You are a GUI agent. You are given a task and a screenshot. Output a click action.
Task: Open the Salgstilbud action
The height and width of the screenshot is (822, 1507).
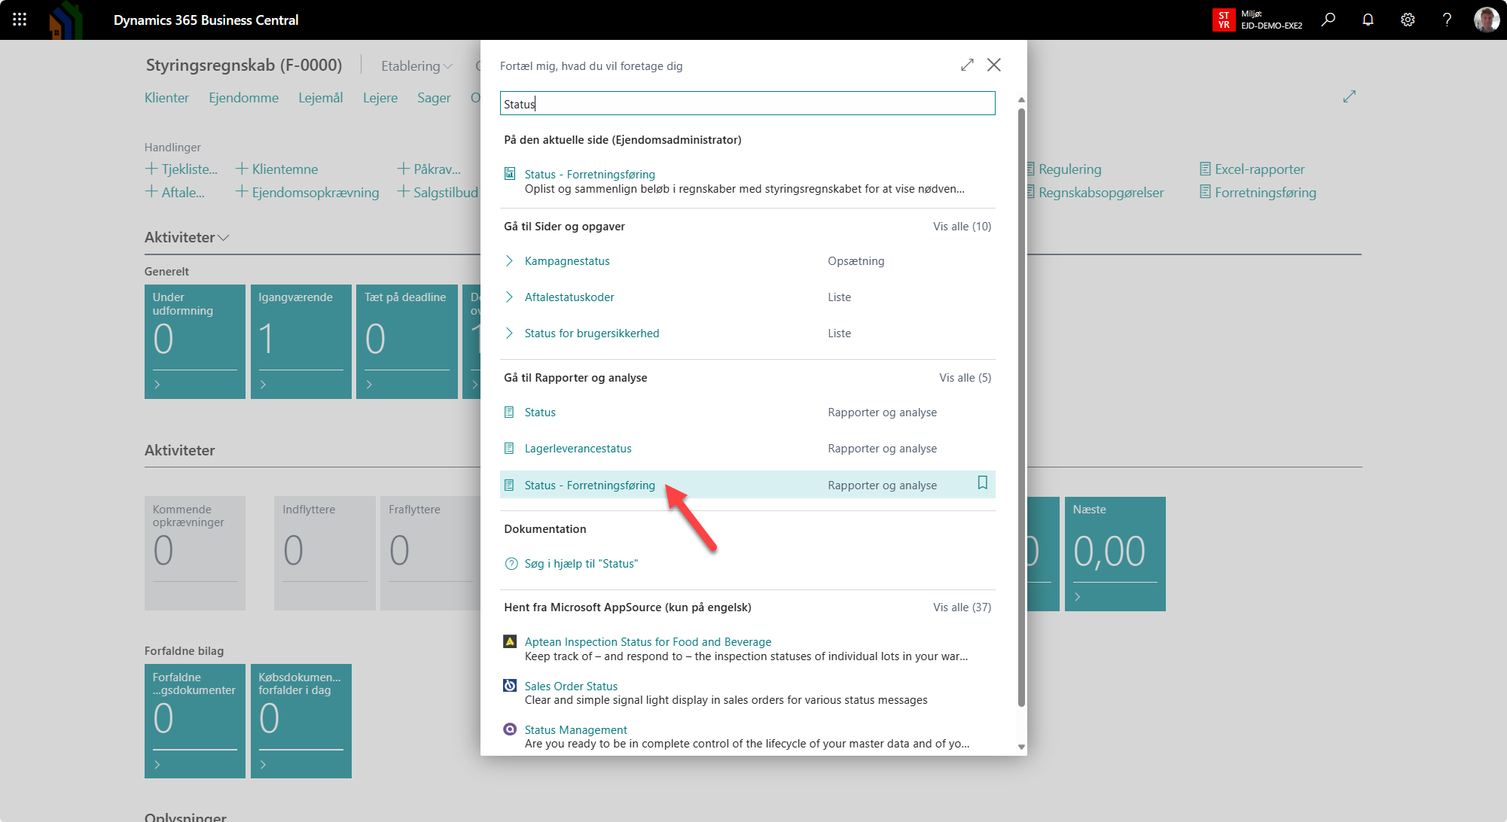pos(445,193)
